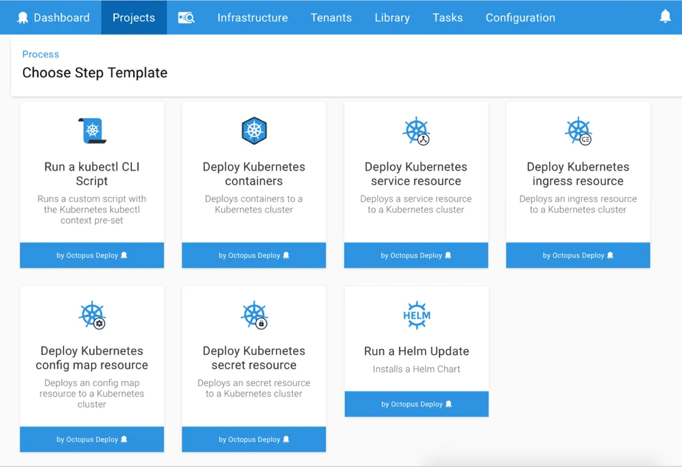Viewport: 682px width, 467px height.
Task: Click 'by Octopus Deploy' under service resource
Action: pos(411,256)
